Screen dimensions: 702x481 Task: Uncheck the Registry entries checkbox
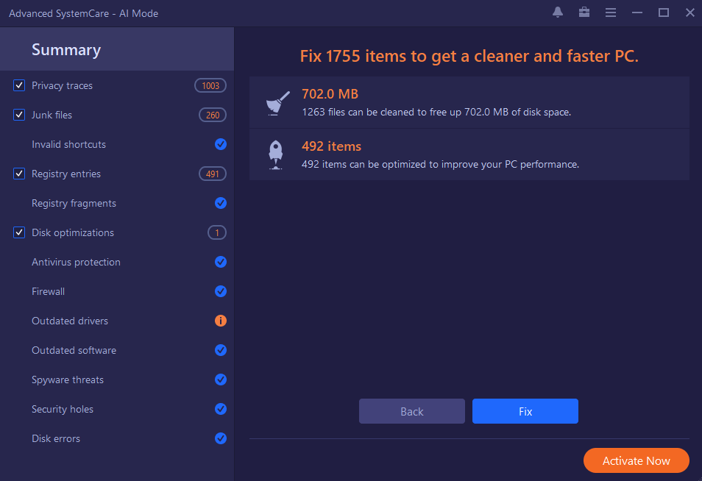19,174
